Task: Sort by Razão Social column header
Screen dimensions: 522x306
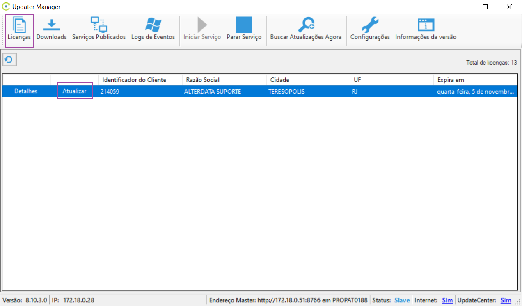Action: tap(203, 80)
